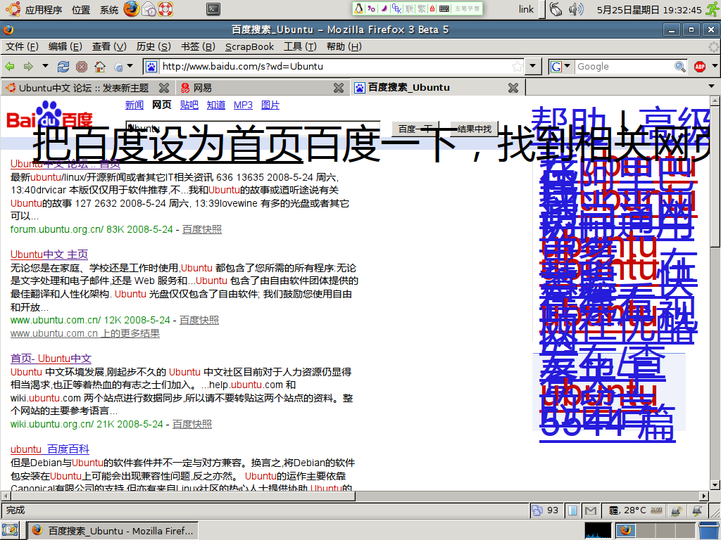
Task: Click into the Google search field
Action: 625,67
